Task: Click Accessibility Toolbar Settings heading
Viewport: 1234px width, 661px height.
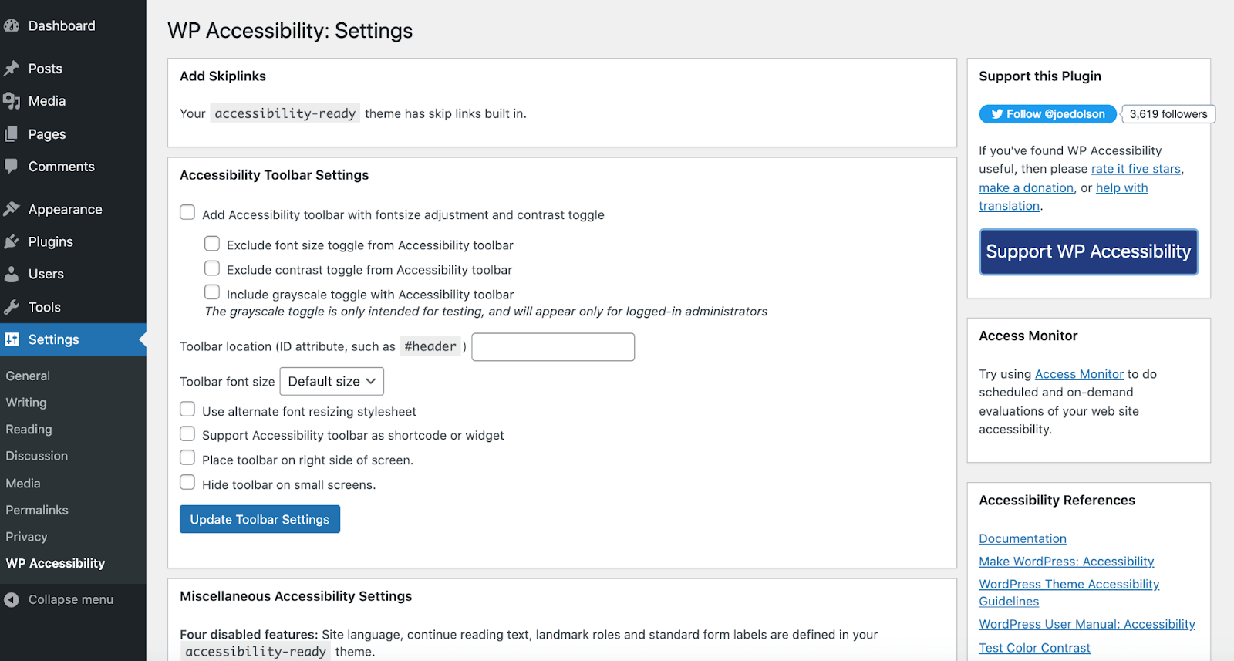Action: pyautogui.click(x=275, y=175)
